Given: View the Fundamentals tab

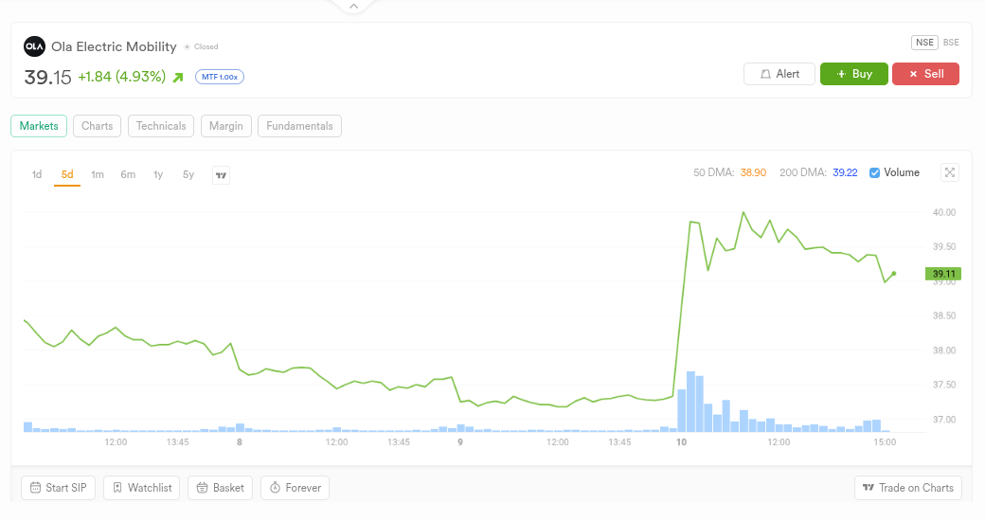Looking at the screenshot, I should 299,126.
